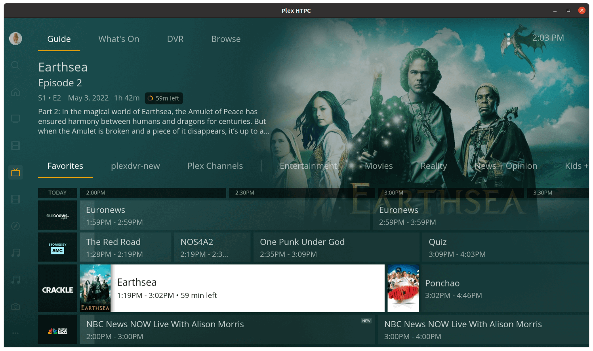The height and width of the screenshot is (351, 593).
Task: Open music library icon directly below compass
Action: [x=15, y=253]
